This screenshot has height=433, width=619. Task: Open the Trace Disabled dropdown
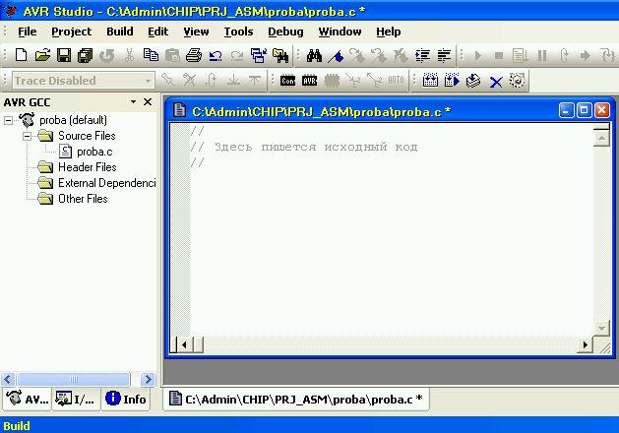[148, 81]
